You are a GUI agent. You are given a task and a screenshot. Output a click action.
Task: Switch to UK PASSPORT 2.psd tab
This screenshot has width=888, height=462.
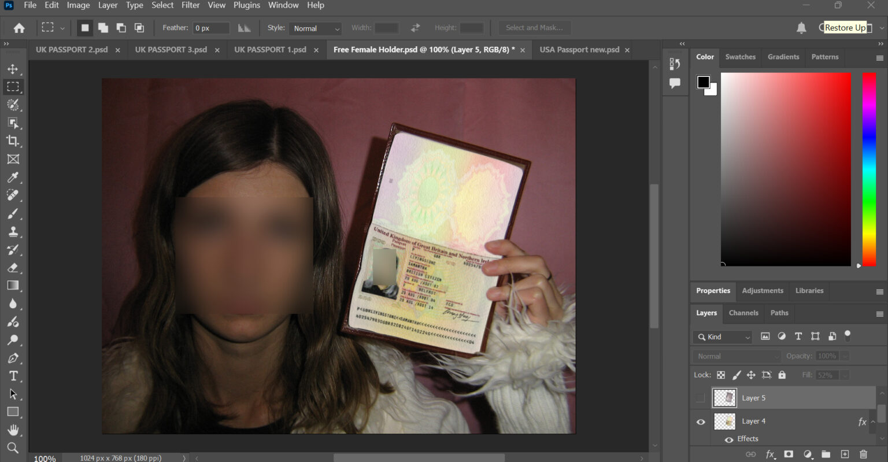tap(72, 50)
